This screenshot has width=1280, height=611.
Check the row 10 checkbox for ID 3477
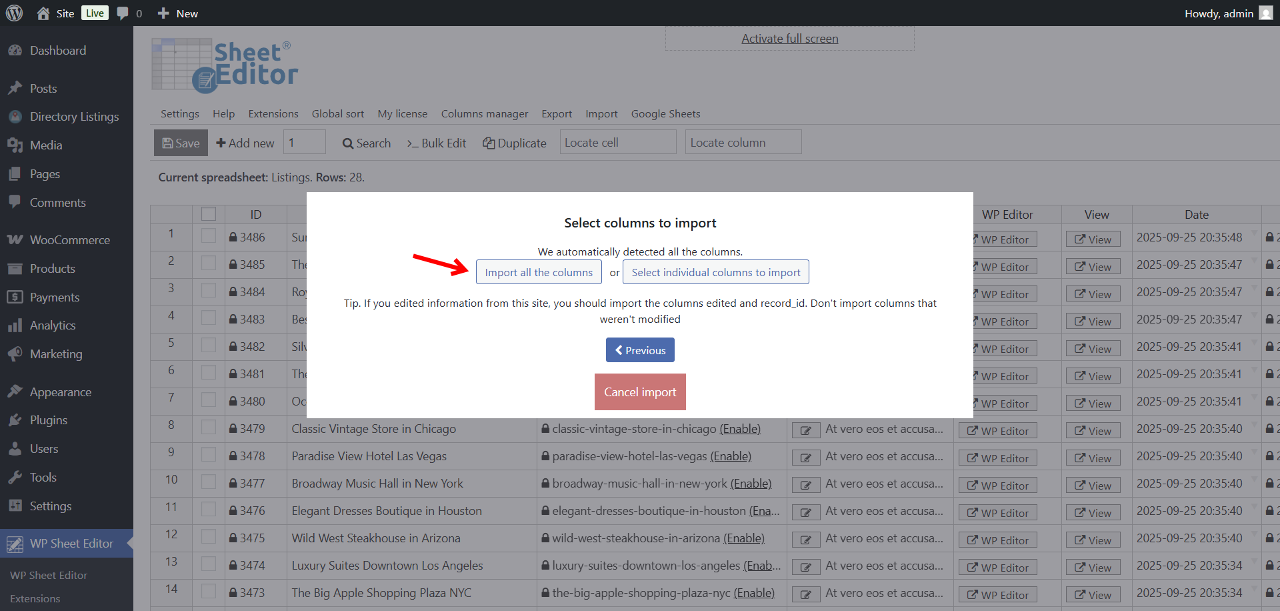pyautogui.click(x=209, y=482)
